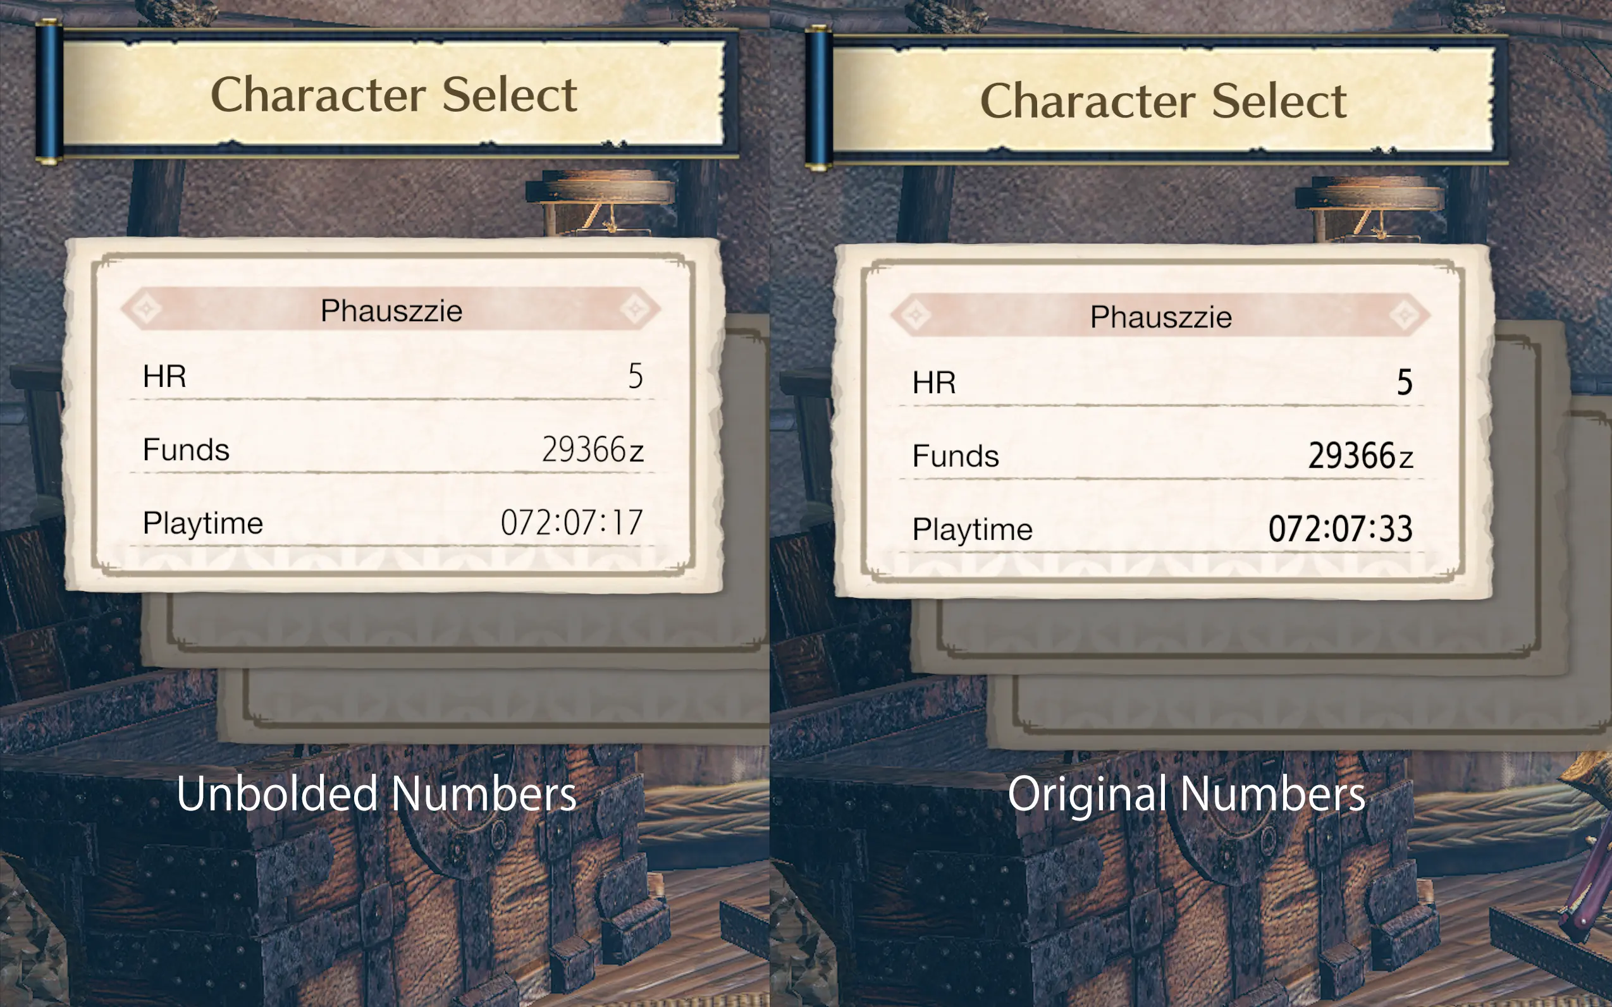Click the blue scroll roll on the Original panel's banner
The height and width of the screenshot is (1007, 1612).
(x=818, y=98)
